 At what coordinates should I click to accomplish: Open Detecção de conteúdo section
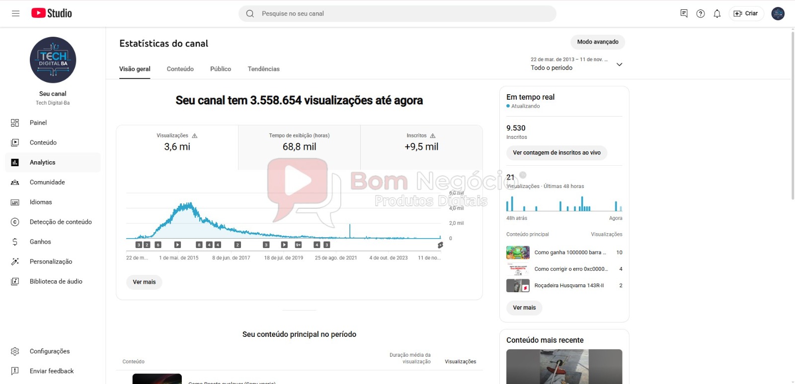coord(61,222)
